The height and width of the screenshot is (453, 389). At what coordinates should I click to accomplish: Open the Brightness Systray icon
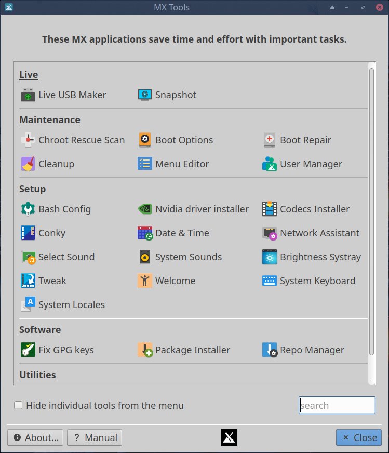(x=269, y=257)
